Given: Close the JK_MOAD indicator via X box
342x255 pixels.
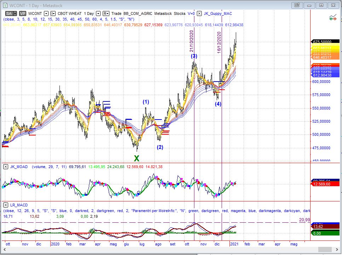Looking at the screenshot, I should 6,167.
